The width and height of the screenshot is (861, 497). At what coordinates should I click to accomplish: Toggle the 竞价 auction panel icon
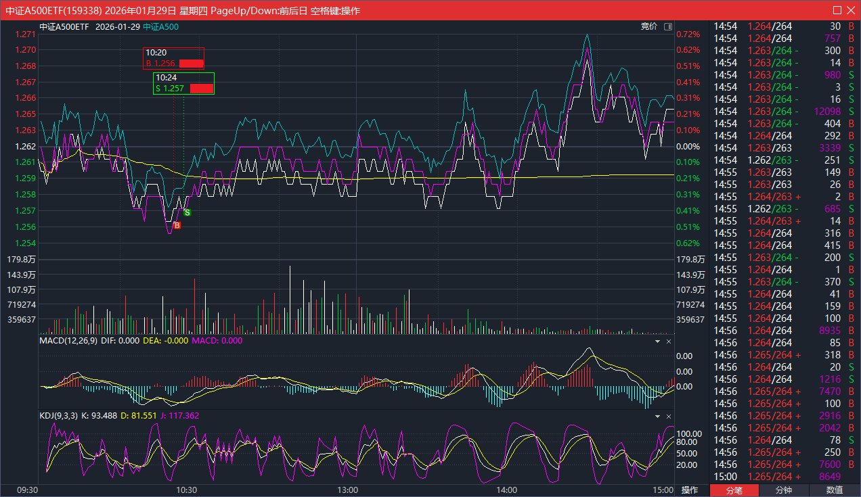point(668,27)
